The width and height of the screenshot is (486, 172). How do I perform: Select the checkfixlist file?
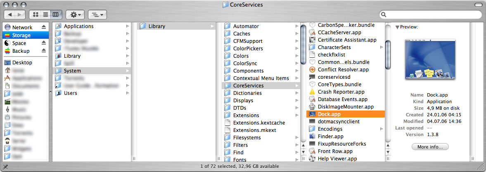(x=345, y=55)
